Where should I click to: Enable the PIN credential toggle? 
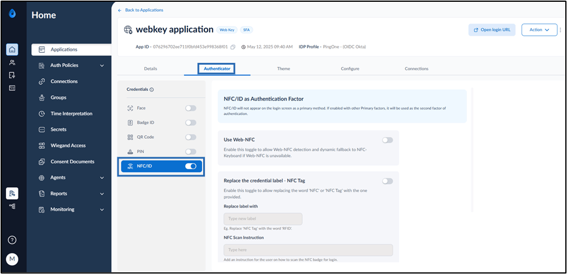pos(191,151)
